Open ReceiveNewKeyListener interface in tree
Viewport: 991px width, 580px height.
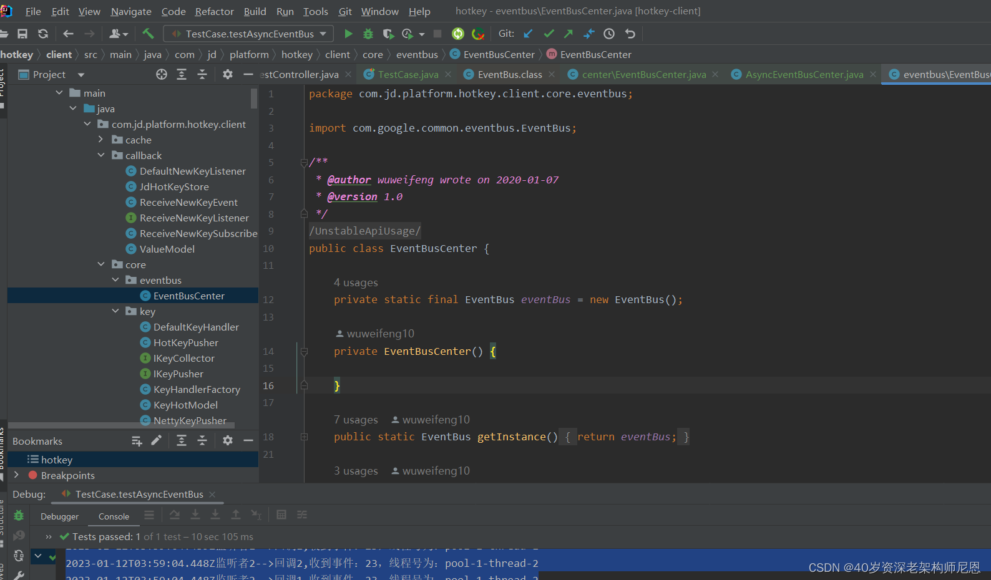pos(194,218)
